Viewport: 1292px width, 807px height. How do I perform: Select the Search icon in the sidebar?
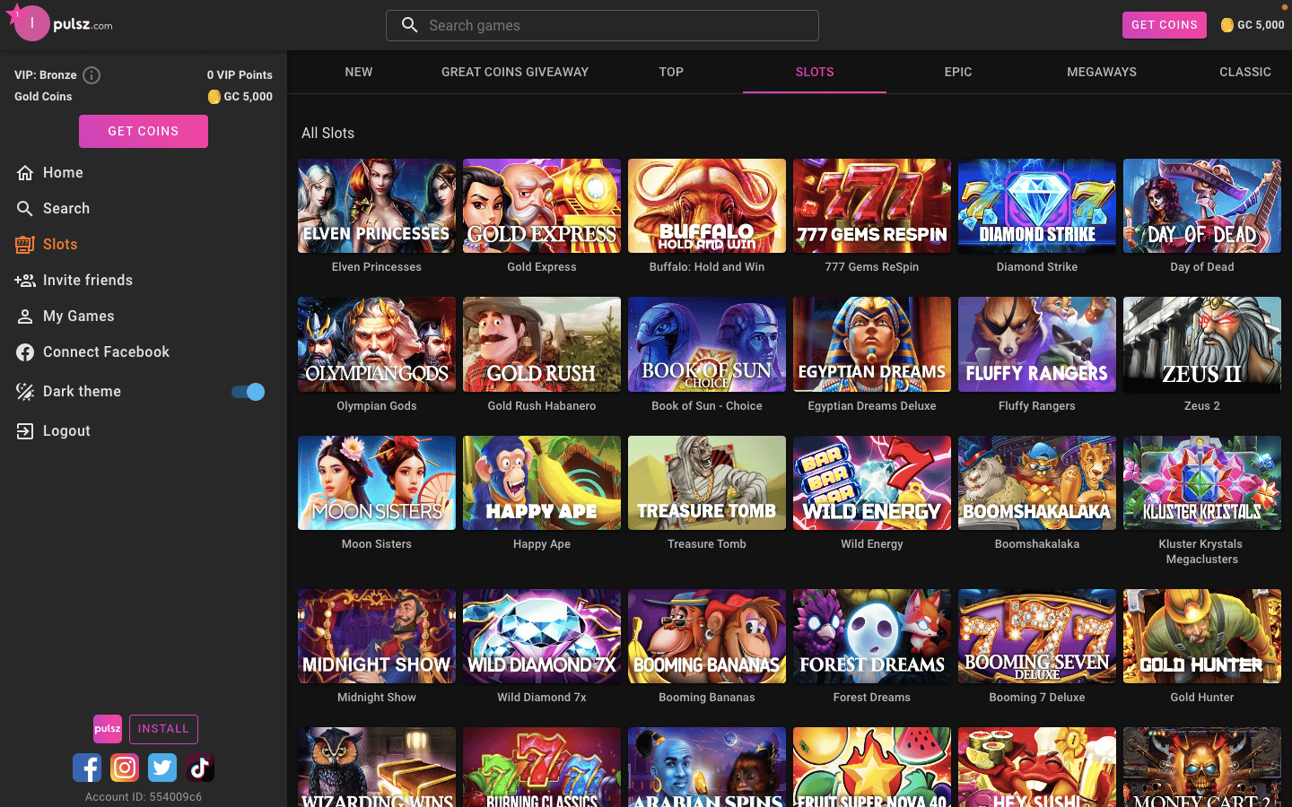click(24, 208)
